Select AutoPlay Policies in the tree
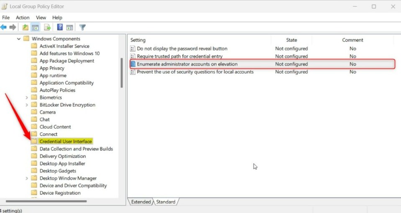 (57, 90)
